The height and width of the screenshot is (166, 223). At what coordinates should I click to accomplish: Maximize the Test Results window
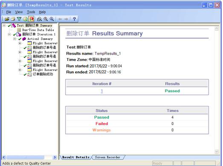211,5
